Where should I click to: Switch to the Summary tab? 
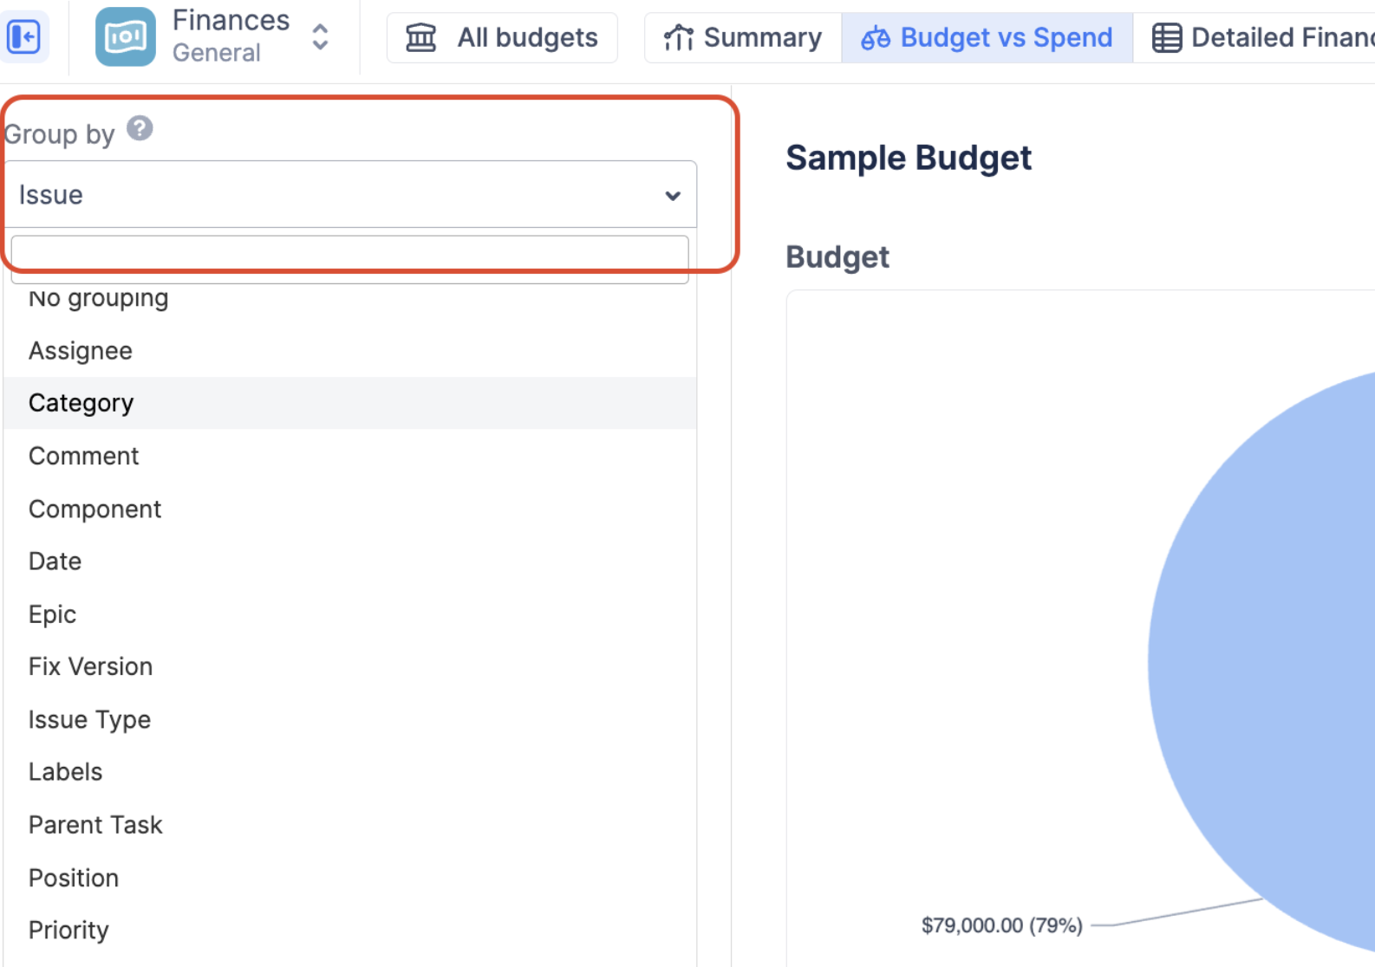pyautogui.click(x=743, y=37)
